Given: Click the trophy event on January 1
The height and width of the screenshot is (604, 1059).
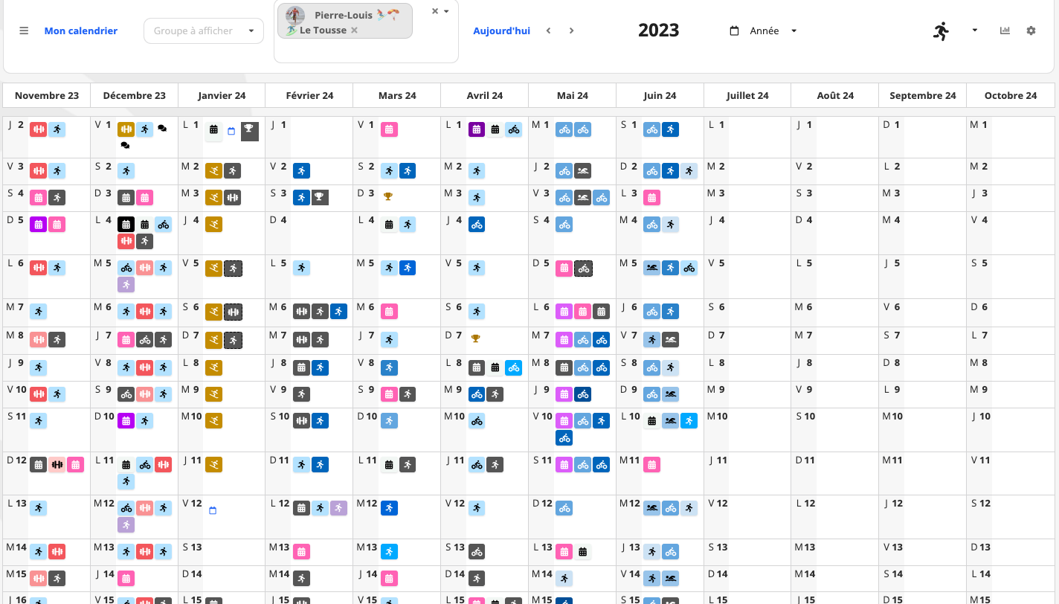Looking at the screenshot, I should 250,131.
